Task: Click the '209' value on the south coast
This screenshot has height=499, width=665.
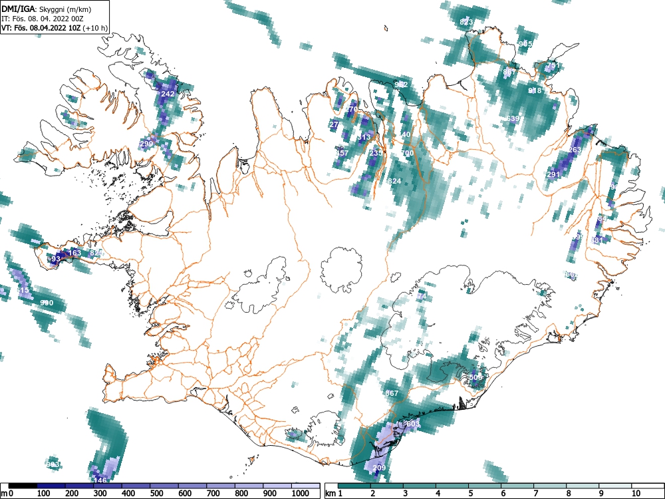Action: pyautogui.click(x=379, y=468)
